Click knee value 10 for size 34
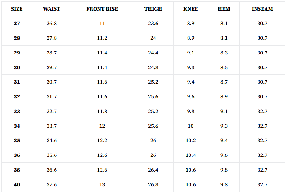287x194 pixels. click(x=190, y=126)
